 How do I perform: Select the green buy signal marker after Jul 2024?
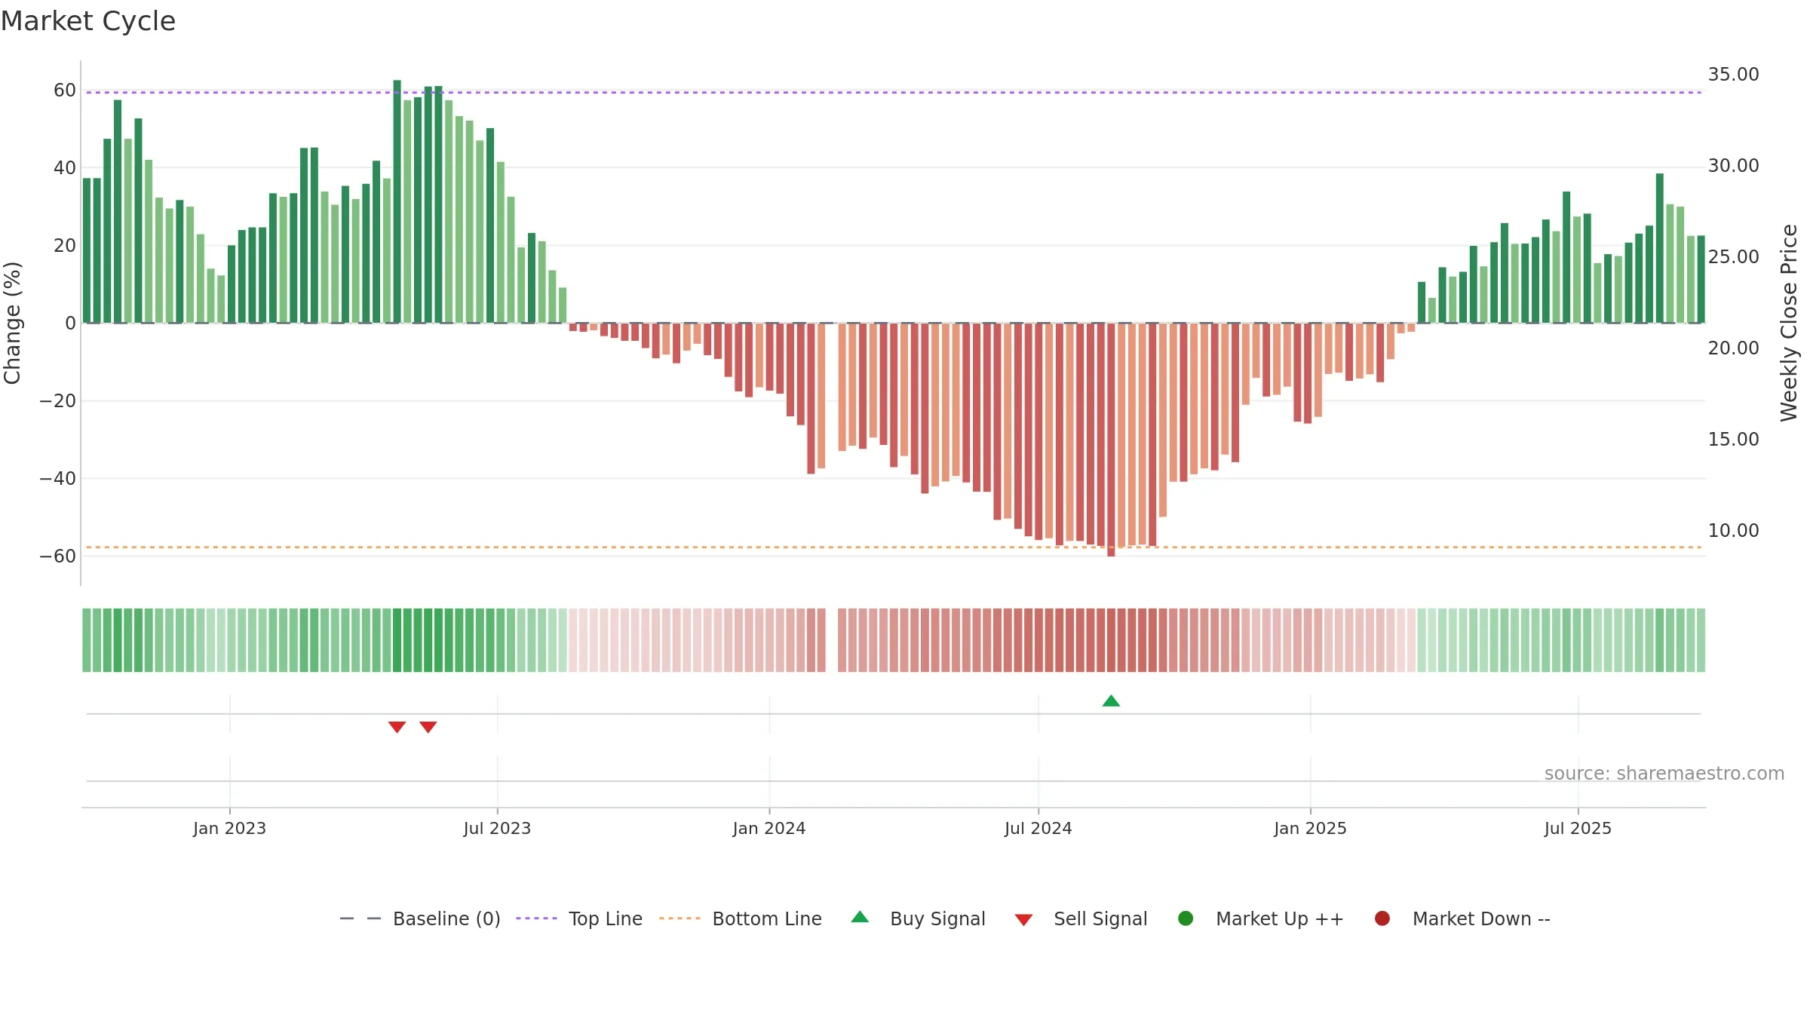(x=1111, y=701)
